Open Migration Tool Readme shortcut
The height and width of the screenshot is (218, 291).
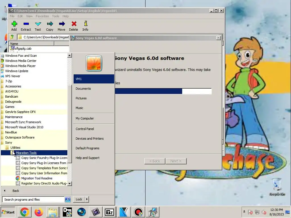37,178
